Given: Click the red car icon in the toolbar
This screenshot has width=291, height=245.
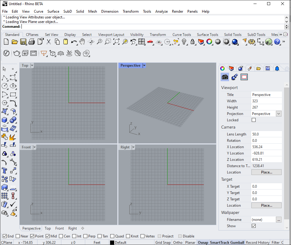Looking at the screenshot, I should pos(150,42).
